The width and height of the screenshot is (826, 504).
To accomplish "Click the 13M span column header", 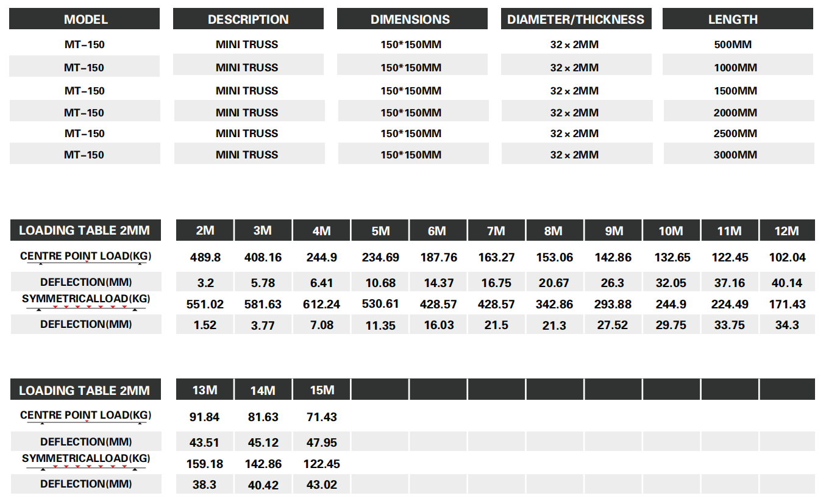I will 205,390.
